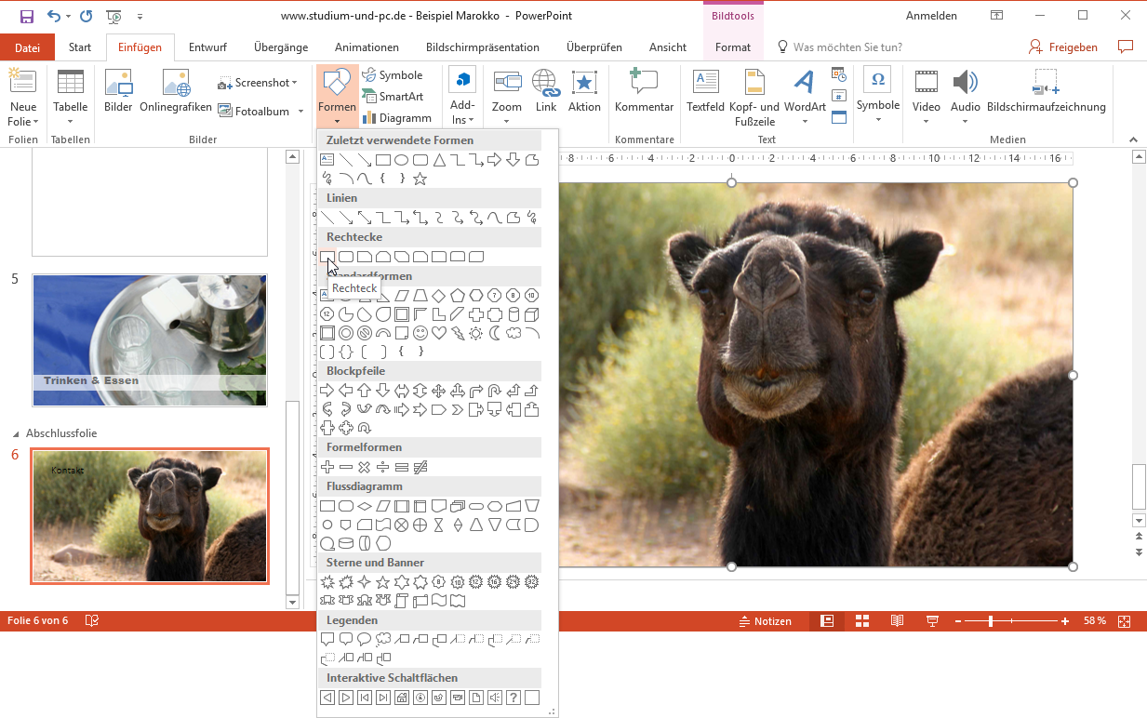This screenshot has height=718, width=1147.
Task: Switch to reading view in status bar
Action: pyautogui.click(x=897, y=621)
